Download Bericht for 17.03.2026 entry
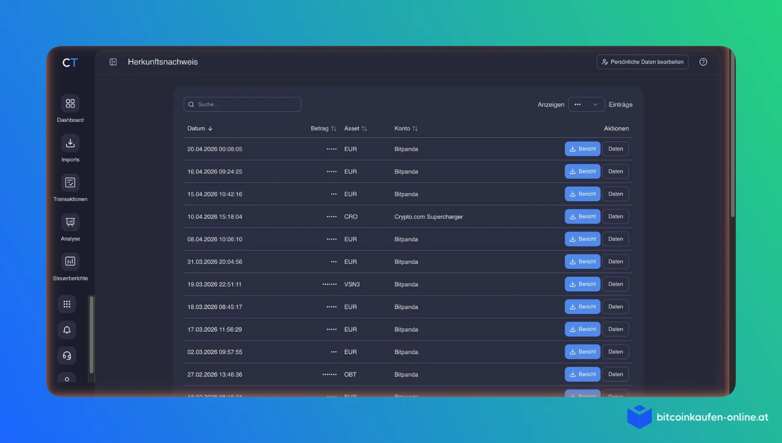 pyautogui.click(x=582, y=329)
